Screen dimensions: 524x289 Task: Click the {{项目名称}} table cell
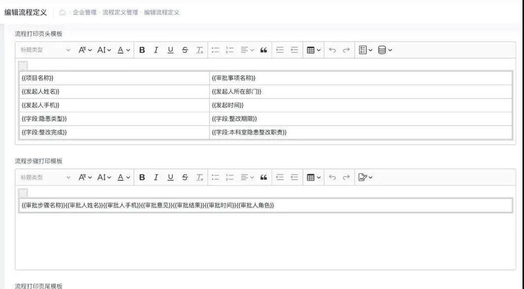(x=114, y=78)
